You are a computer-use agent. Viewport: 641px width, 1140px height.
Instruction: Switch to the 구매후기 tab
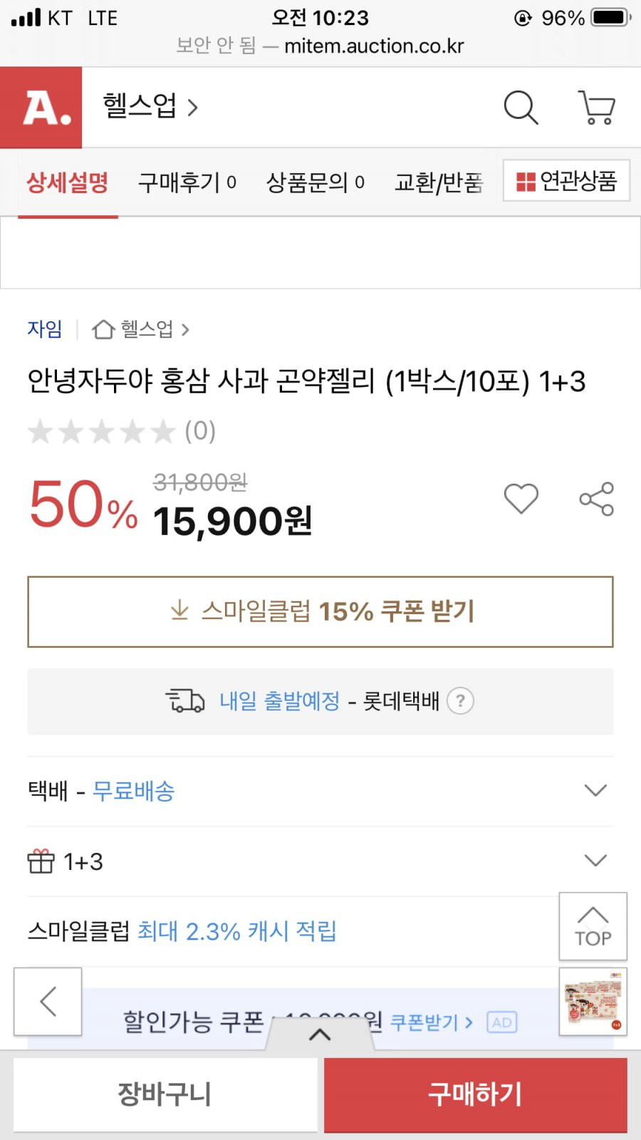187,182
